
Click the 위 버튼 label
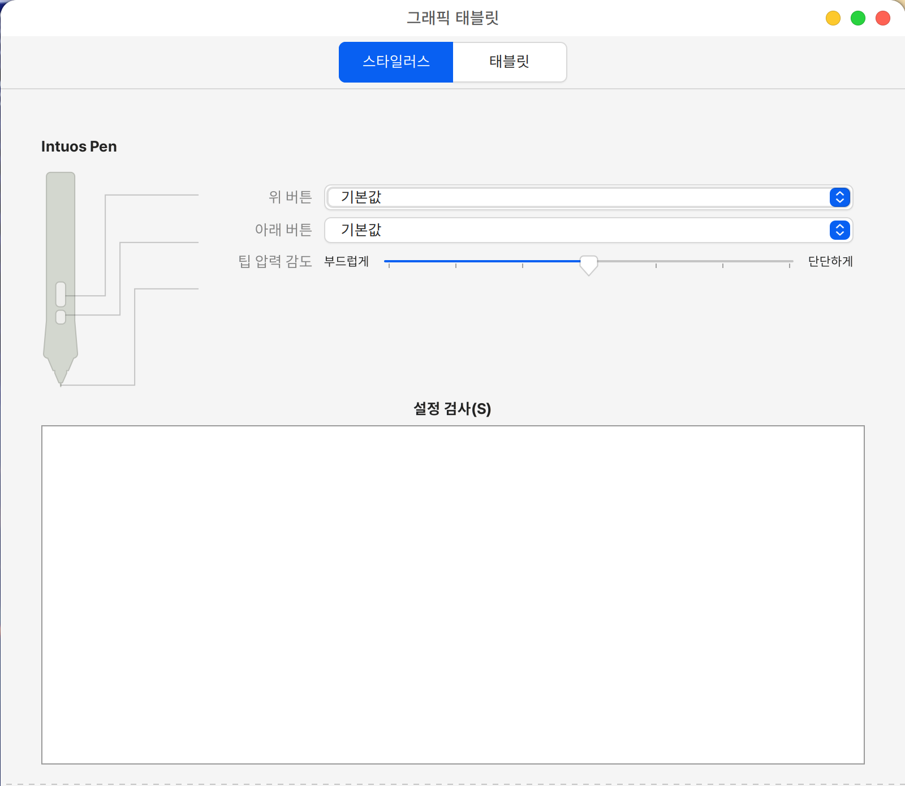(290, 197)
